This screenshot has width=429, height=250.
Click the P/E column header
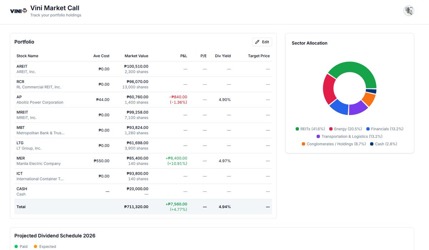tap(203, 56)
